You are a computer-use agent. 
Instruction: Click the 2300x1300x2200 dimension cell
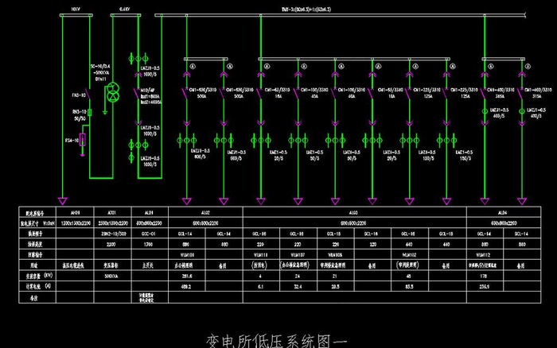[112, 223]
